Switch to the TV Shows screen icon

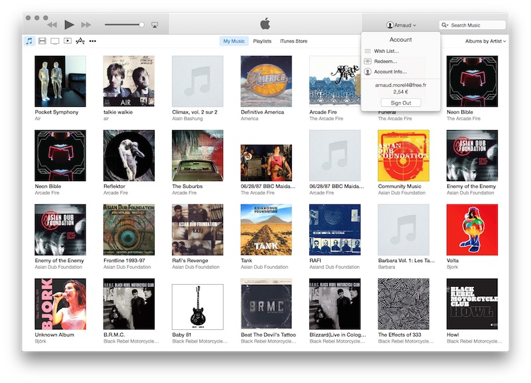[55, 41]
